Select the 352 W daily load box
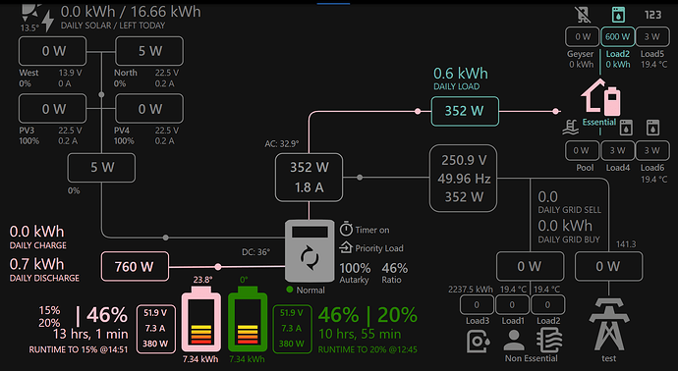This screenshot has width=678, height=371. click(465, 111)
